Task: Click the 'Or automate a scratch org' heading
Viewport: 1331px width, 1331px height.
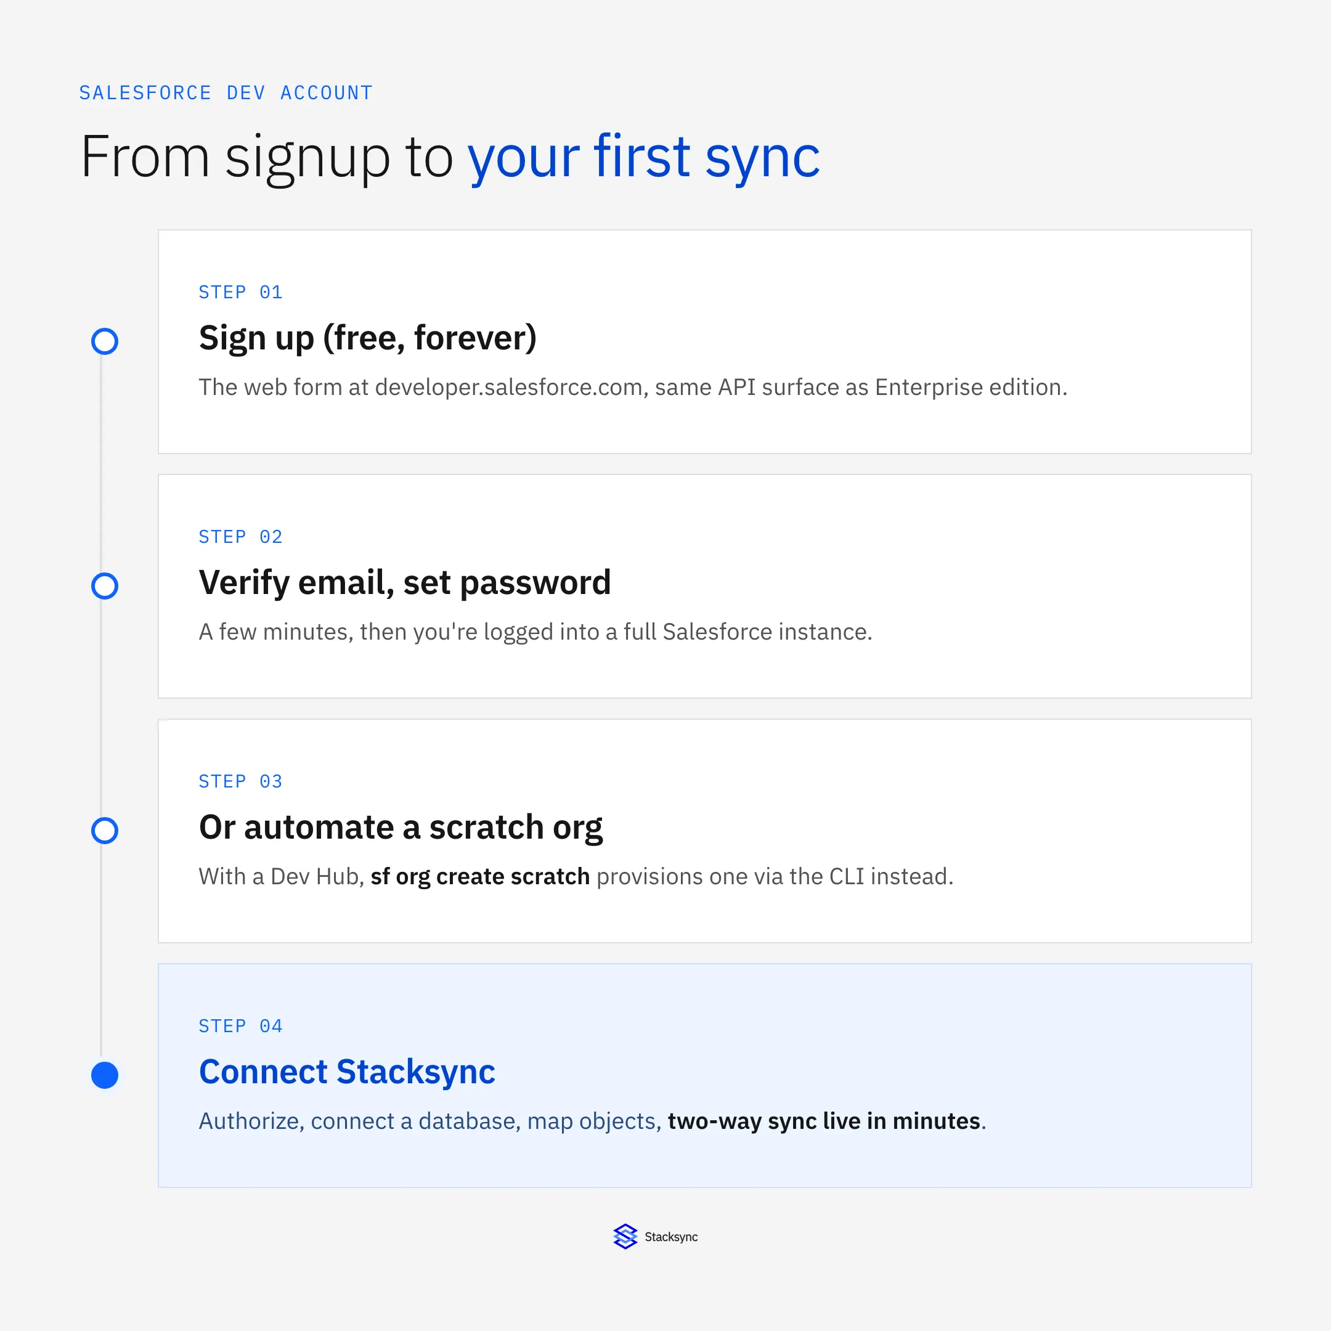Action: (401, 828)
